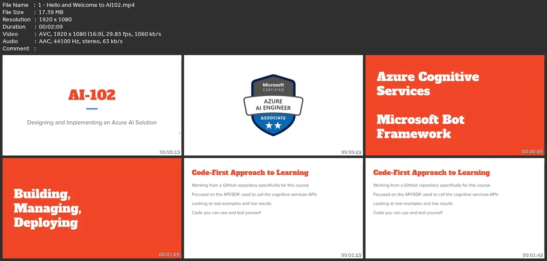Open the Azure AI Engineer badge thumbnail
The height and width of the screenshot is (261, 547).
click(x=273, y=106)
